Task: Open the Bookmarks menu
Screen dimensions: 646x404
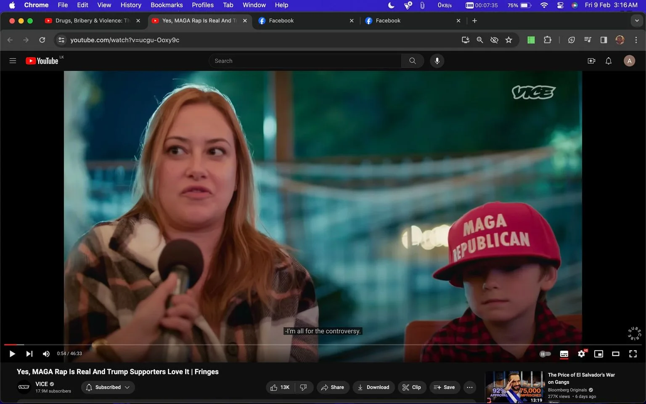Action: point(167,5)
